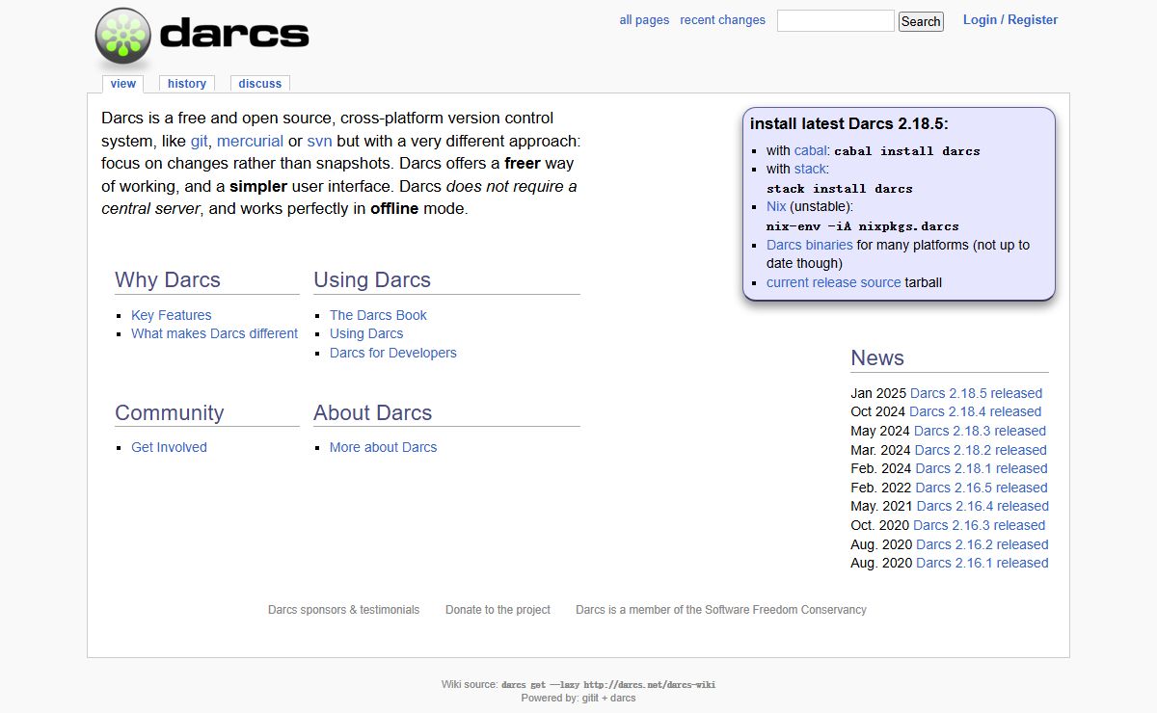Switch to the view tab
This screenshot has width=1157, height=713.
123,84
